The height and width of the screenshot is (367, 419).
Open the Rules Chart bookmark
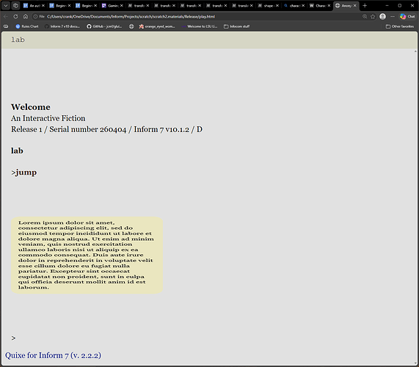coord(27,26)
